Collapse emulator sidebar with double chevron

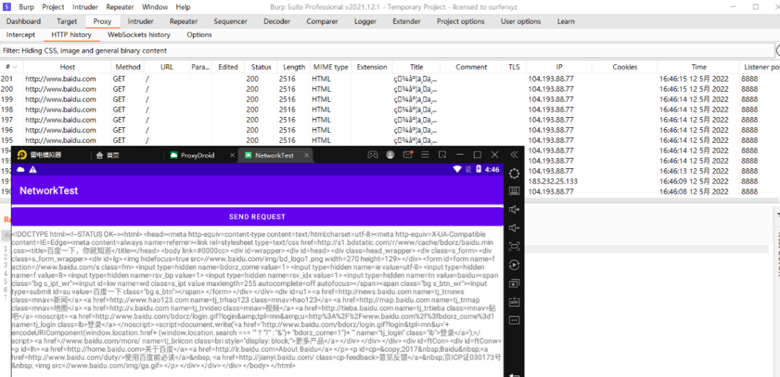pyautogui.click(x=514, y=155)
